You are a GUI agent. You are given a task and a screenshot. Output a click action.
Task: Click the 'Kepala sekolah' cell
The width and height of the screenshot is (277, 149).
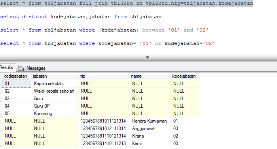pyautogui.click(x=55, y=84)
